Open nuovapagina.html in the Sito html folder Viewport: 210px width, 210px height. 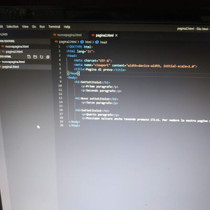(x=13, y=62)
